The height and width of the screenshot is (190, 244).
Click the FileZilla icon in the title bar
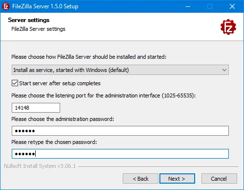pos(6,6)
